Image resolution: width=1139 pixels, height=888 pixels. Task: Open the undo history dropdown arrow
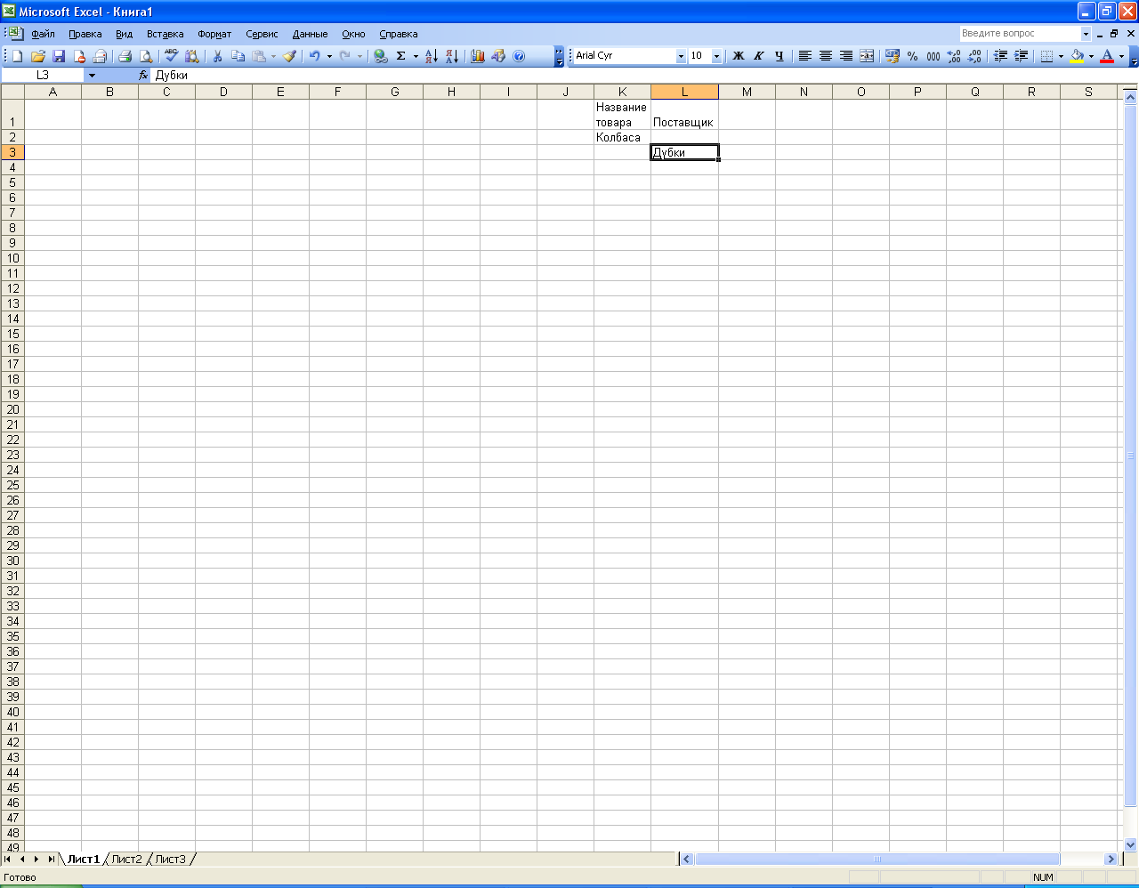[x=329, y=56]
